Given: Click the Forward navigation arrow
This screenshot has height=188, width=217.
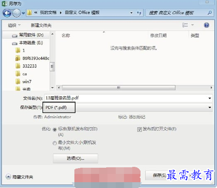Looking at the screenshot, I should [17, 13].
